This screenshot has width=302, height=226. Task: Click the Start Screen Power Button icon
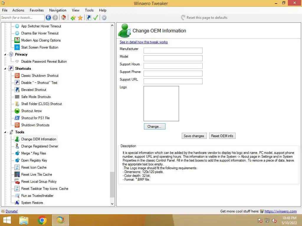click(17, 47)
